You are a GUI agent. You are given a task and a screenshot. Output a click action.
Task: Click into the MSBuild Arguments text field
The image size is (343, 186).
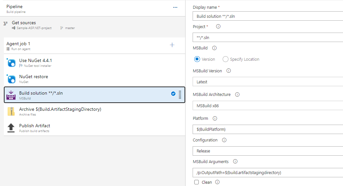[x=268, y=172]
